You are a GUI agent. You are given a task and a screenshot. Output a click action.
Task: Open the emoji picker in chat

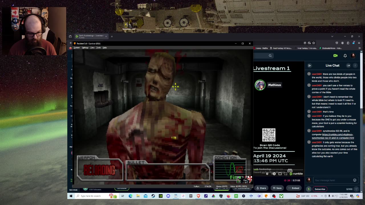(355, 180)
